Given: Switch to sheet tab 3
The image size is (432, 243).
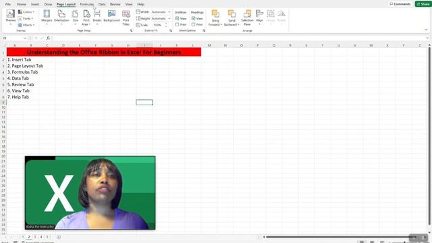Looking at the screenshot, I should 34,237.
